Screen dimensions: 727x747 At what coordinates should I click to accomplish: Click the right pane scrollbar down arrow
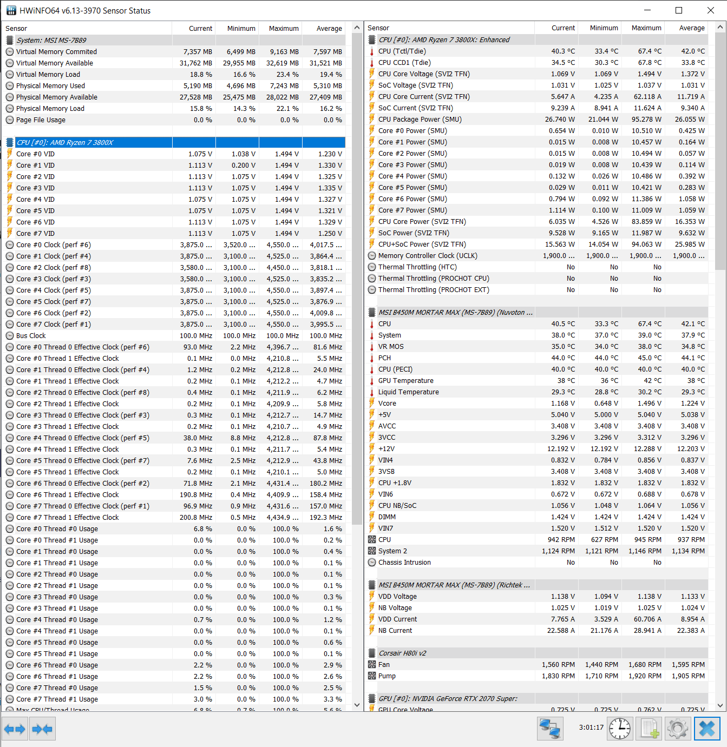(x=720, y=705)
